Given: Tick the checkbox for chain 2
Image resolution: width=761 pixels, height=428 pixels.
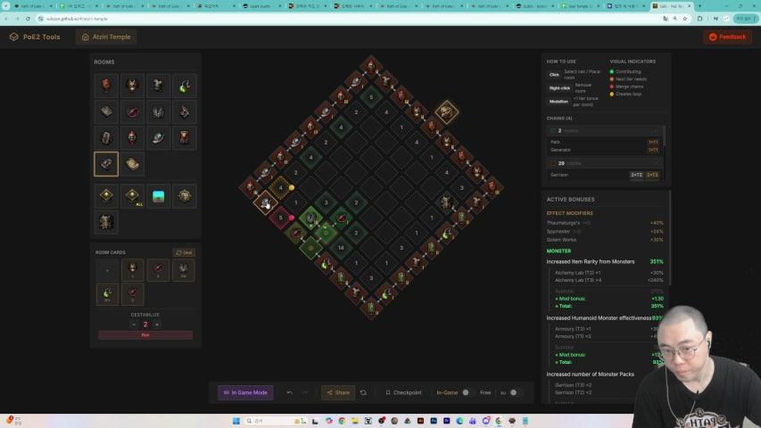Looking at the screenshot, I should coord(553,131).
